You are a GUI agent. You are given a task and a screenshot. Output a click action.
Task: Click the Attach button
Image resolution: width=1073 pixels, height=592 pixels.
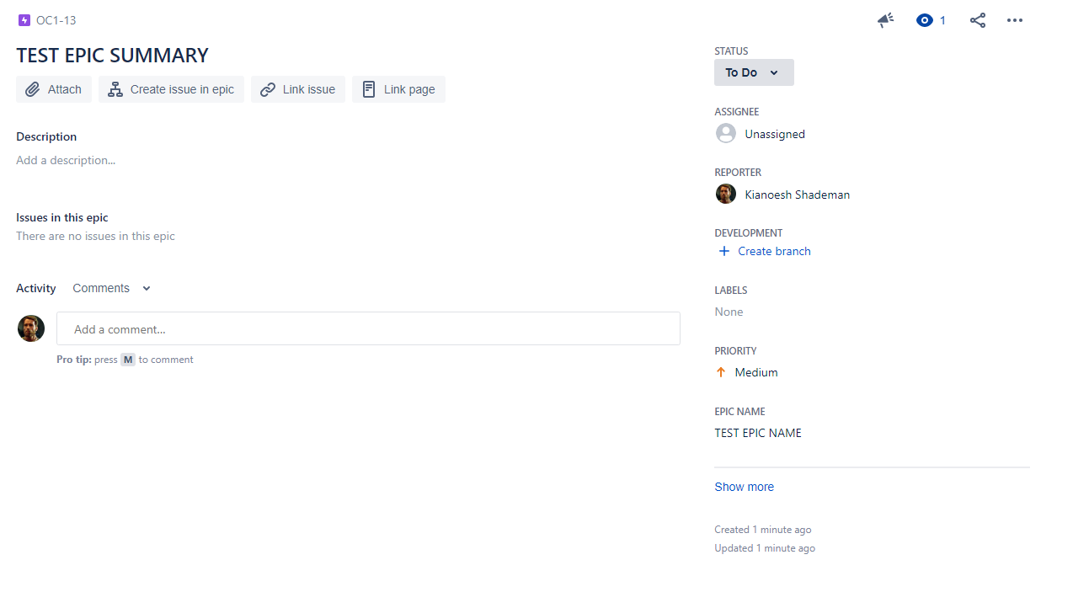point(53,89)
